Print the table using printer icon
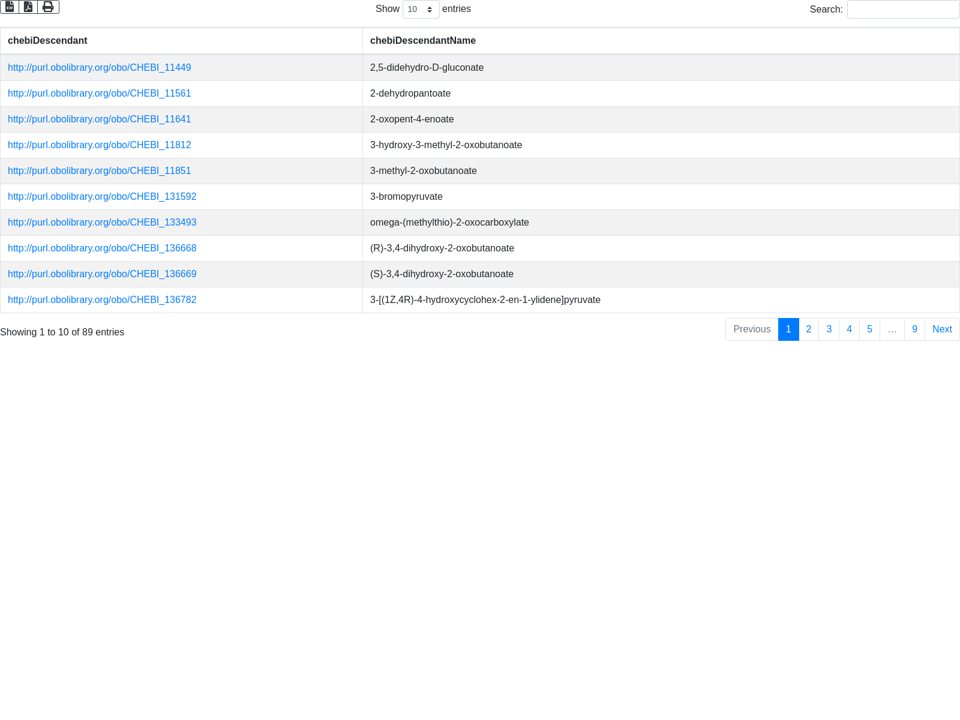This screenshot has height=720, width=960. [x=48, y=7]
